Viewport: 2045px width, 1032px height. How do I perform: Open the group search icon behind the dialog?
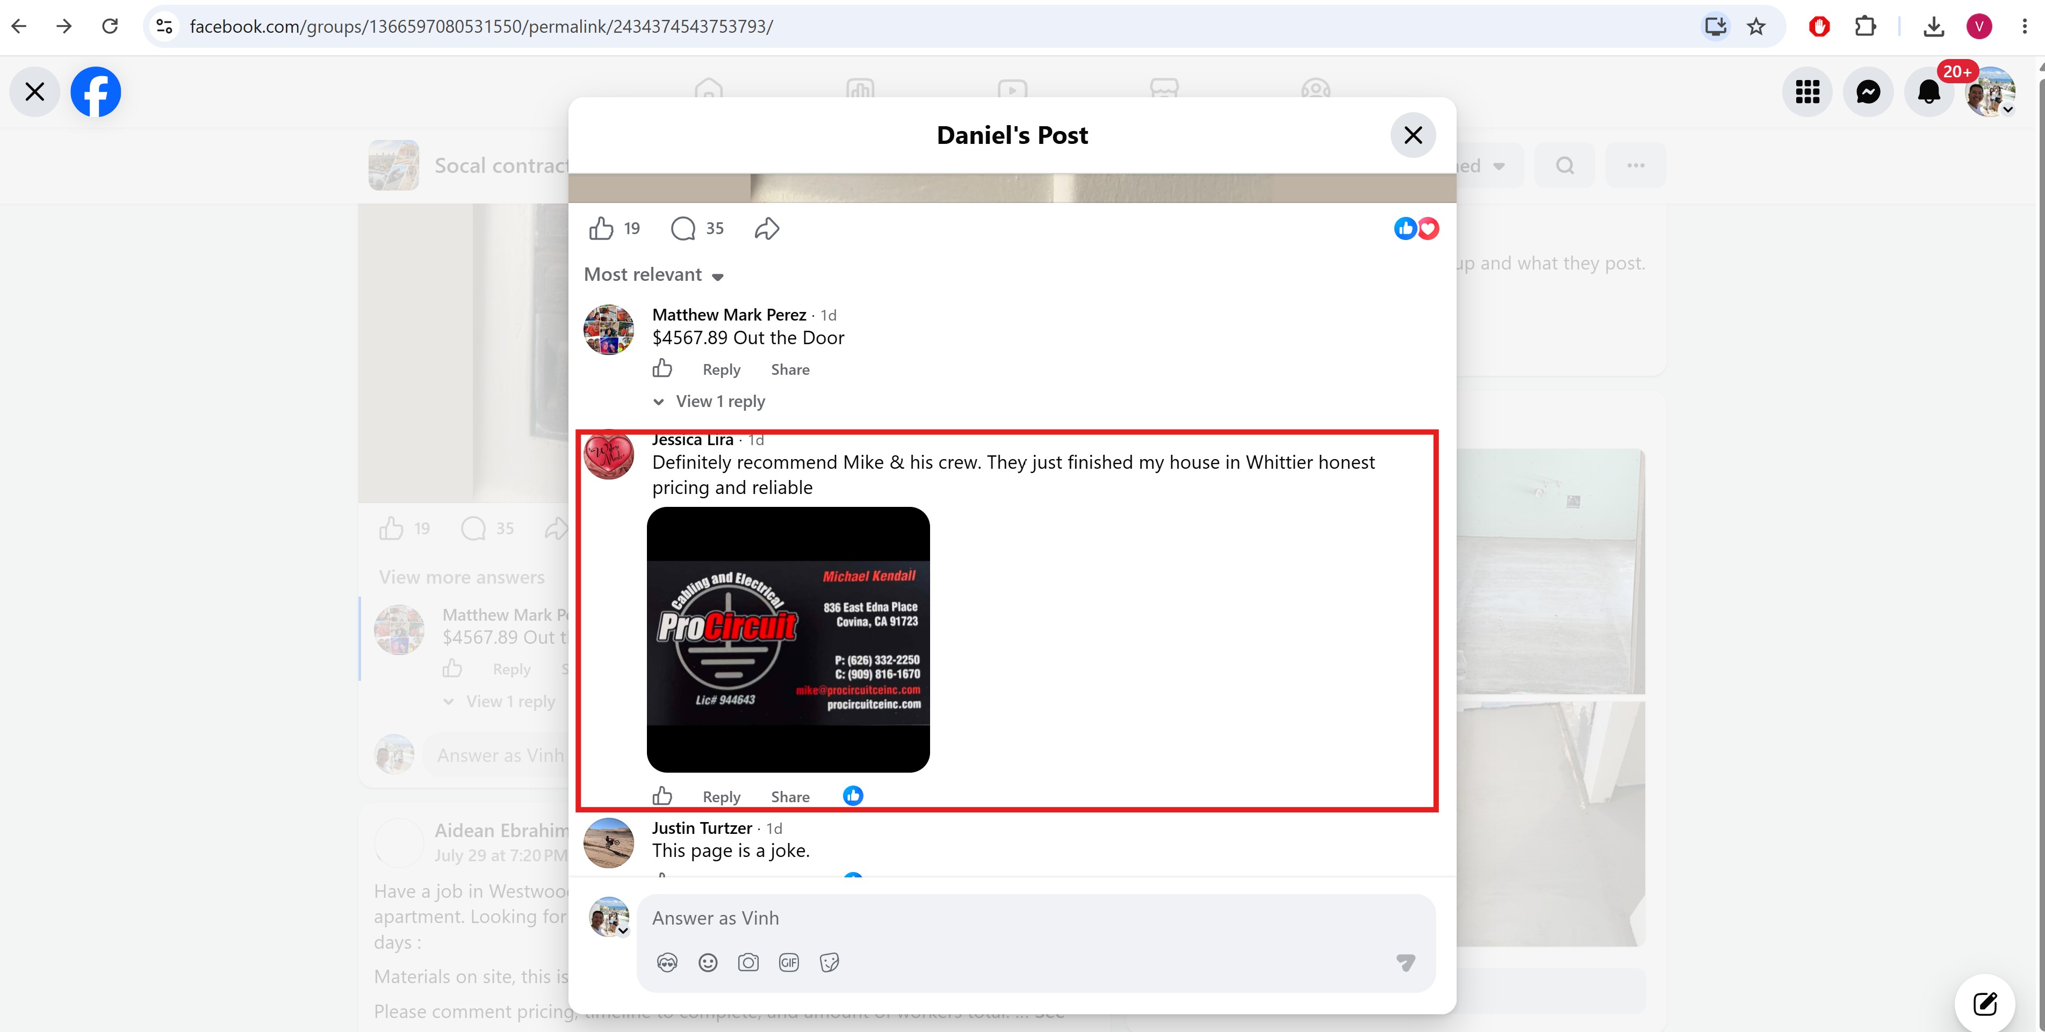tap(1565, 165)
